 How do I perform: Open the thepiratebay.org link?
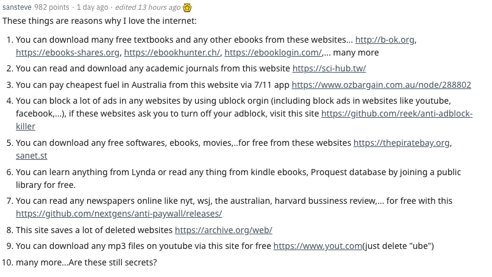click(402, 143)
